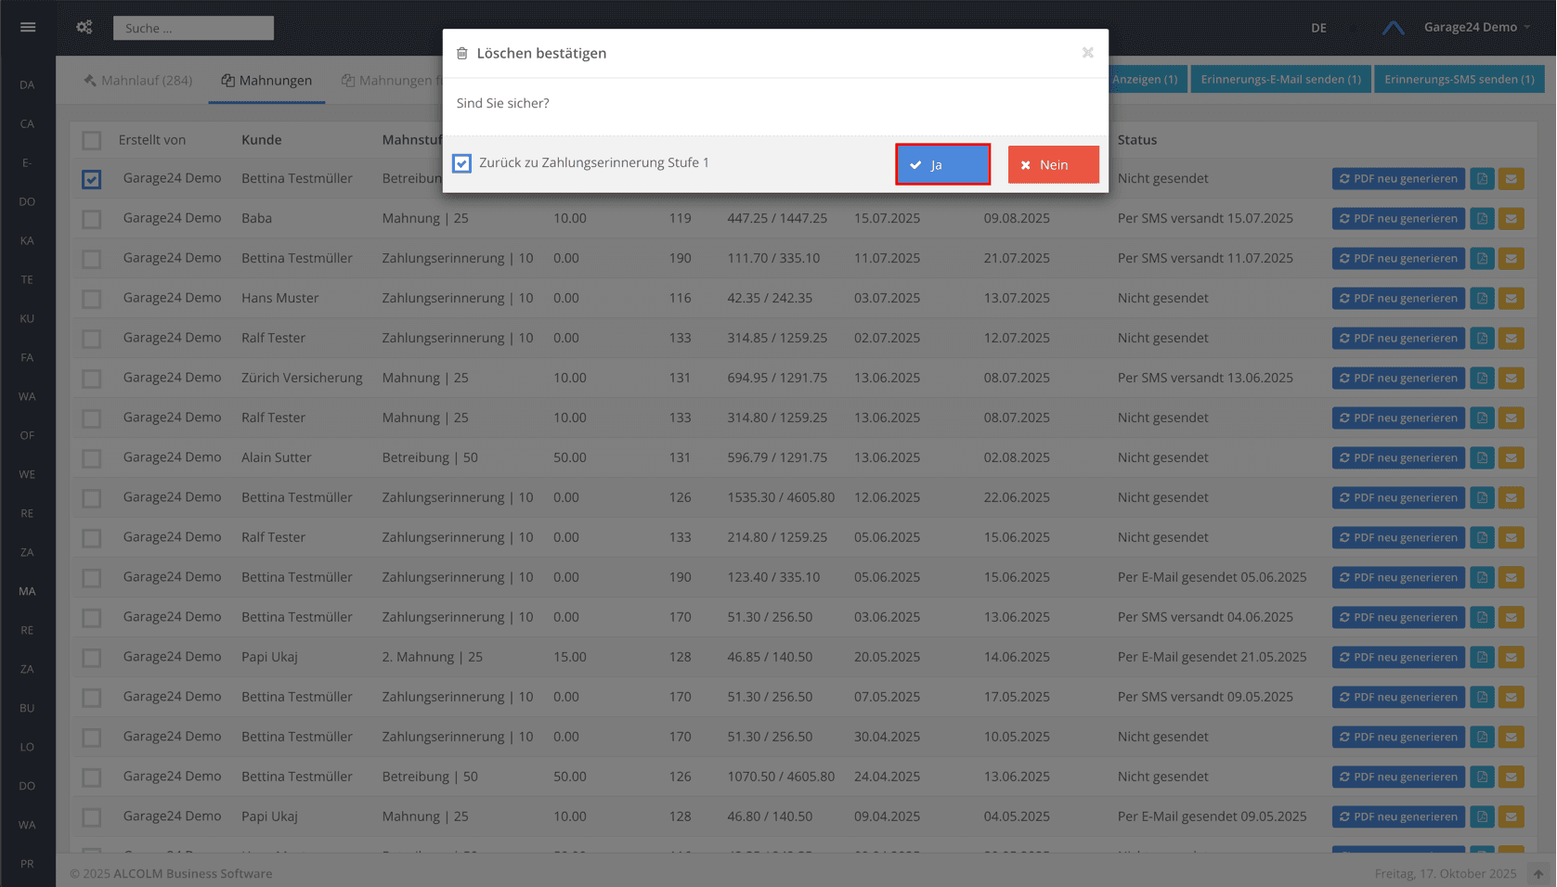
Task: Click the Anzeigen (1) button
Action: (1147, 79)
